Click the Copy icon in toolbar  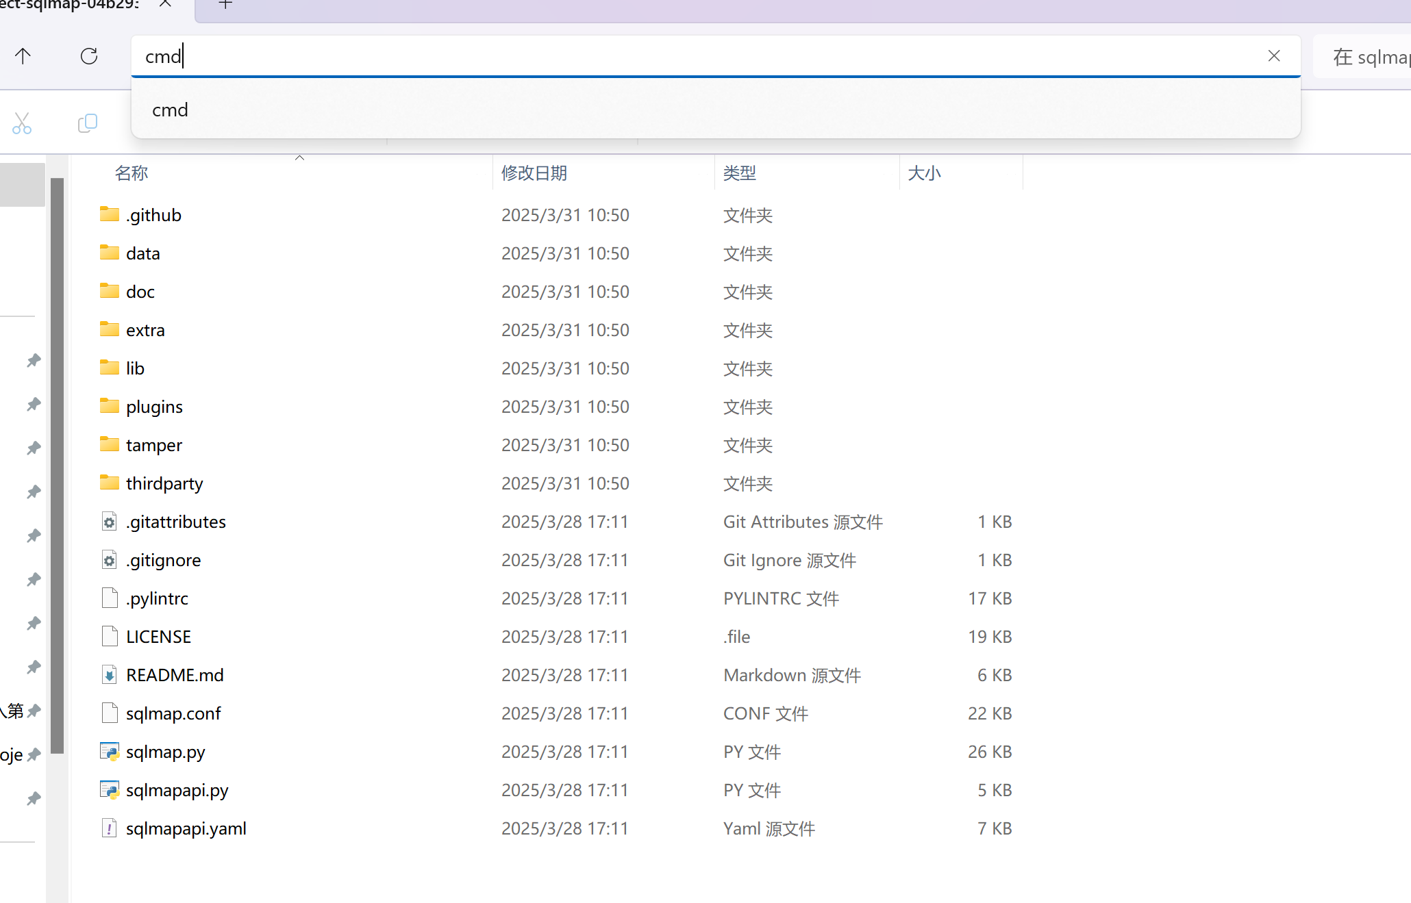88,123
